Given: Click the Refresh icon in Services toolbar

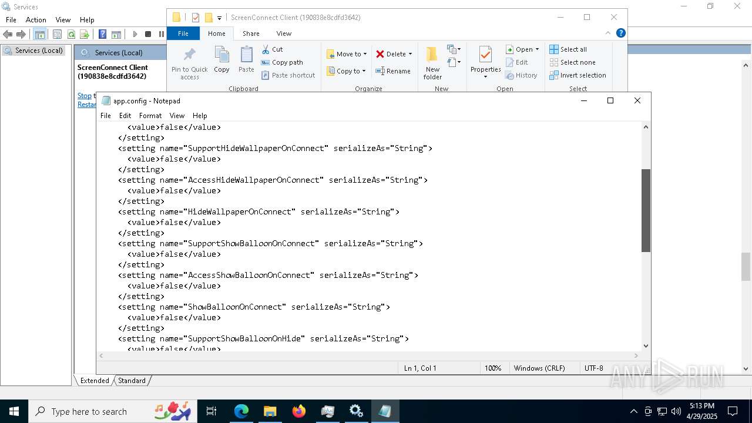Looking at the screenshot, I should click(x=71, y=34).
